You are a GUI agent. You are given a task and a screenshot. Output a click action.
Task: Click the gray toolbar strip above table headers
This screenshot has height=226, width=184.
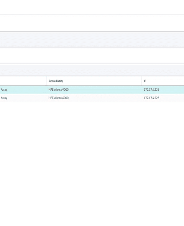[92, 70]
